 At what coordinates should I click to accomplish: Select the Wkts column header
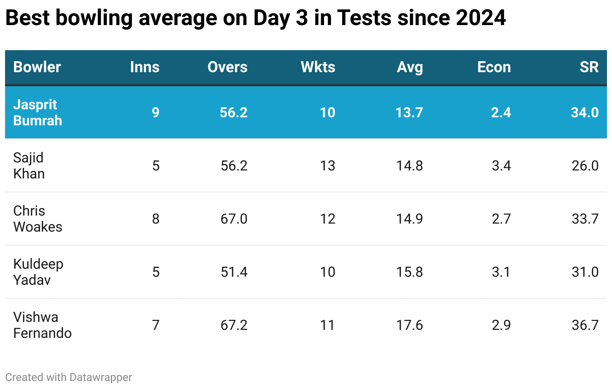pyautogui.click(x=318, y=67)
